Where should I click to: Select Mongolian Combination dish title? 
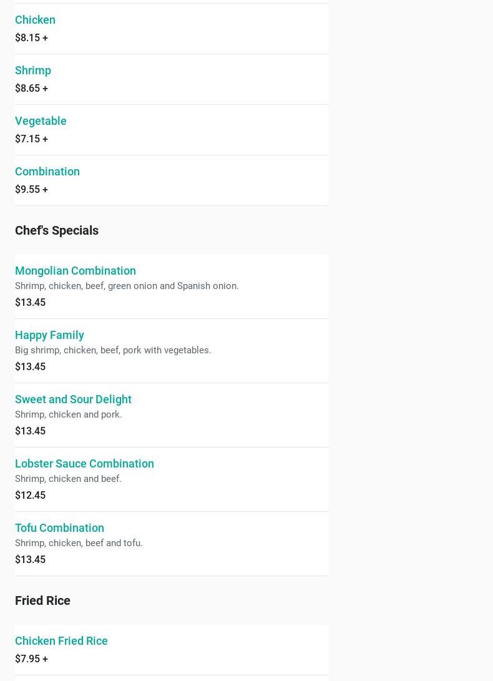pyautogui.click(x=76, y=271)
